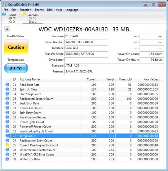The image size is (168, 171).
Task: Click the ID column header
Action: [14, 79]
